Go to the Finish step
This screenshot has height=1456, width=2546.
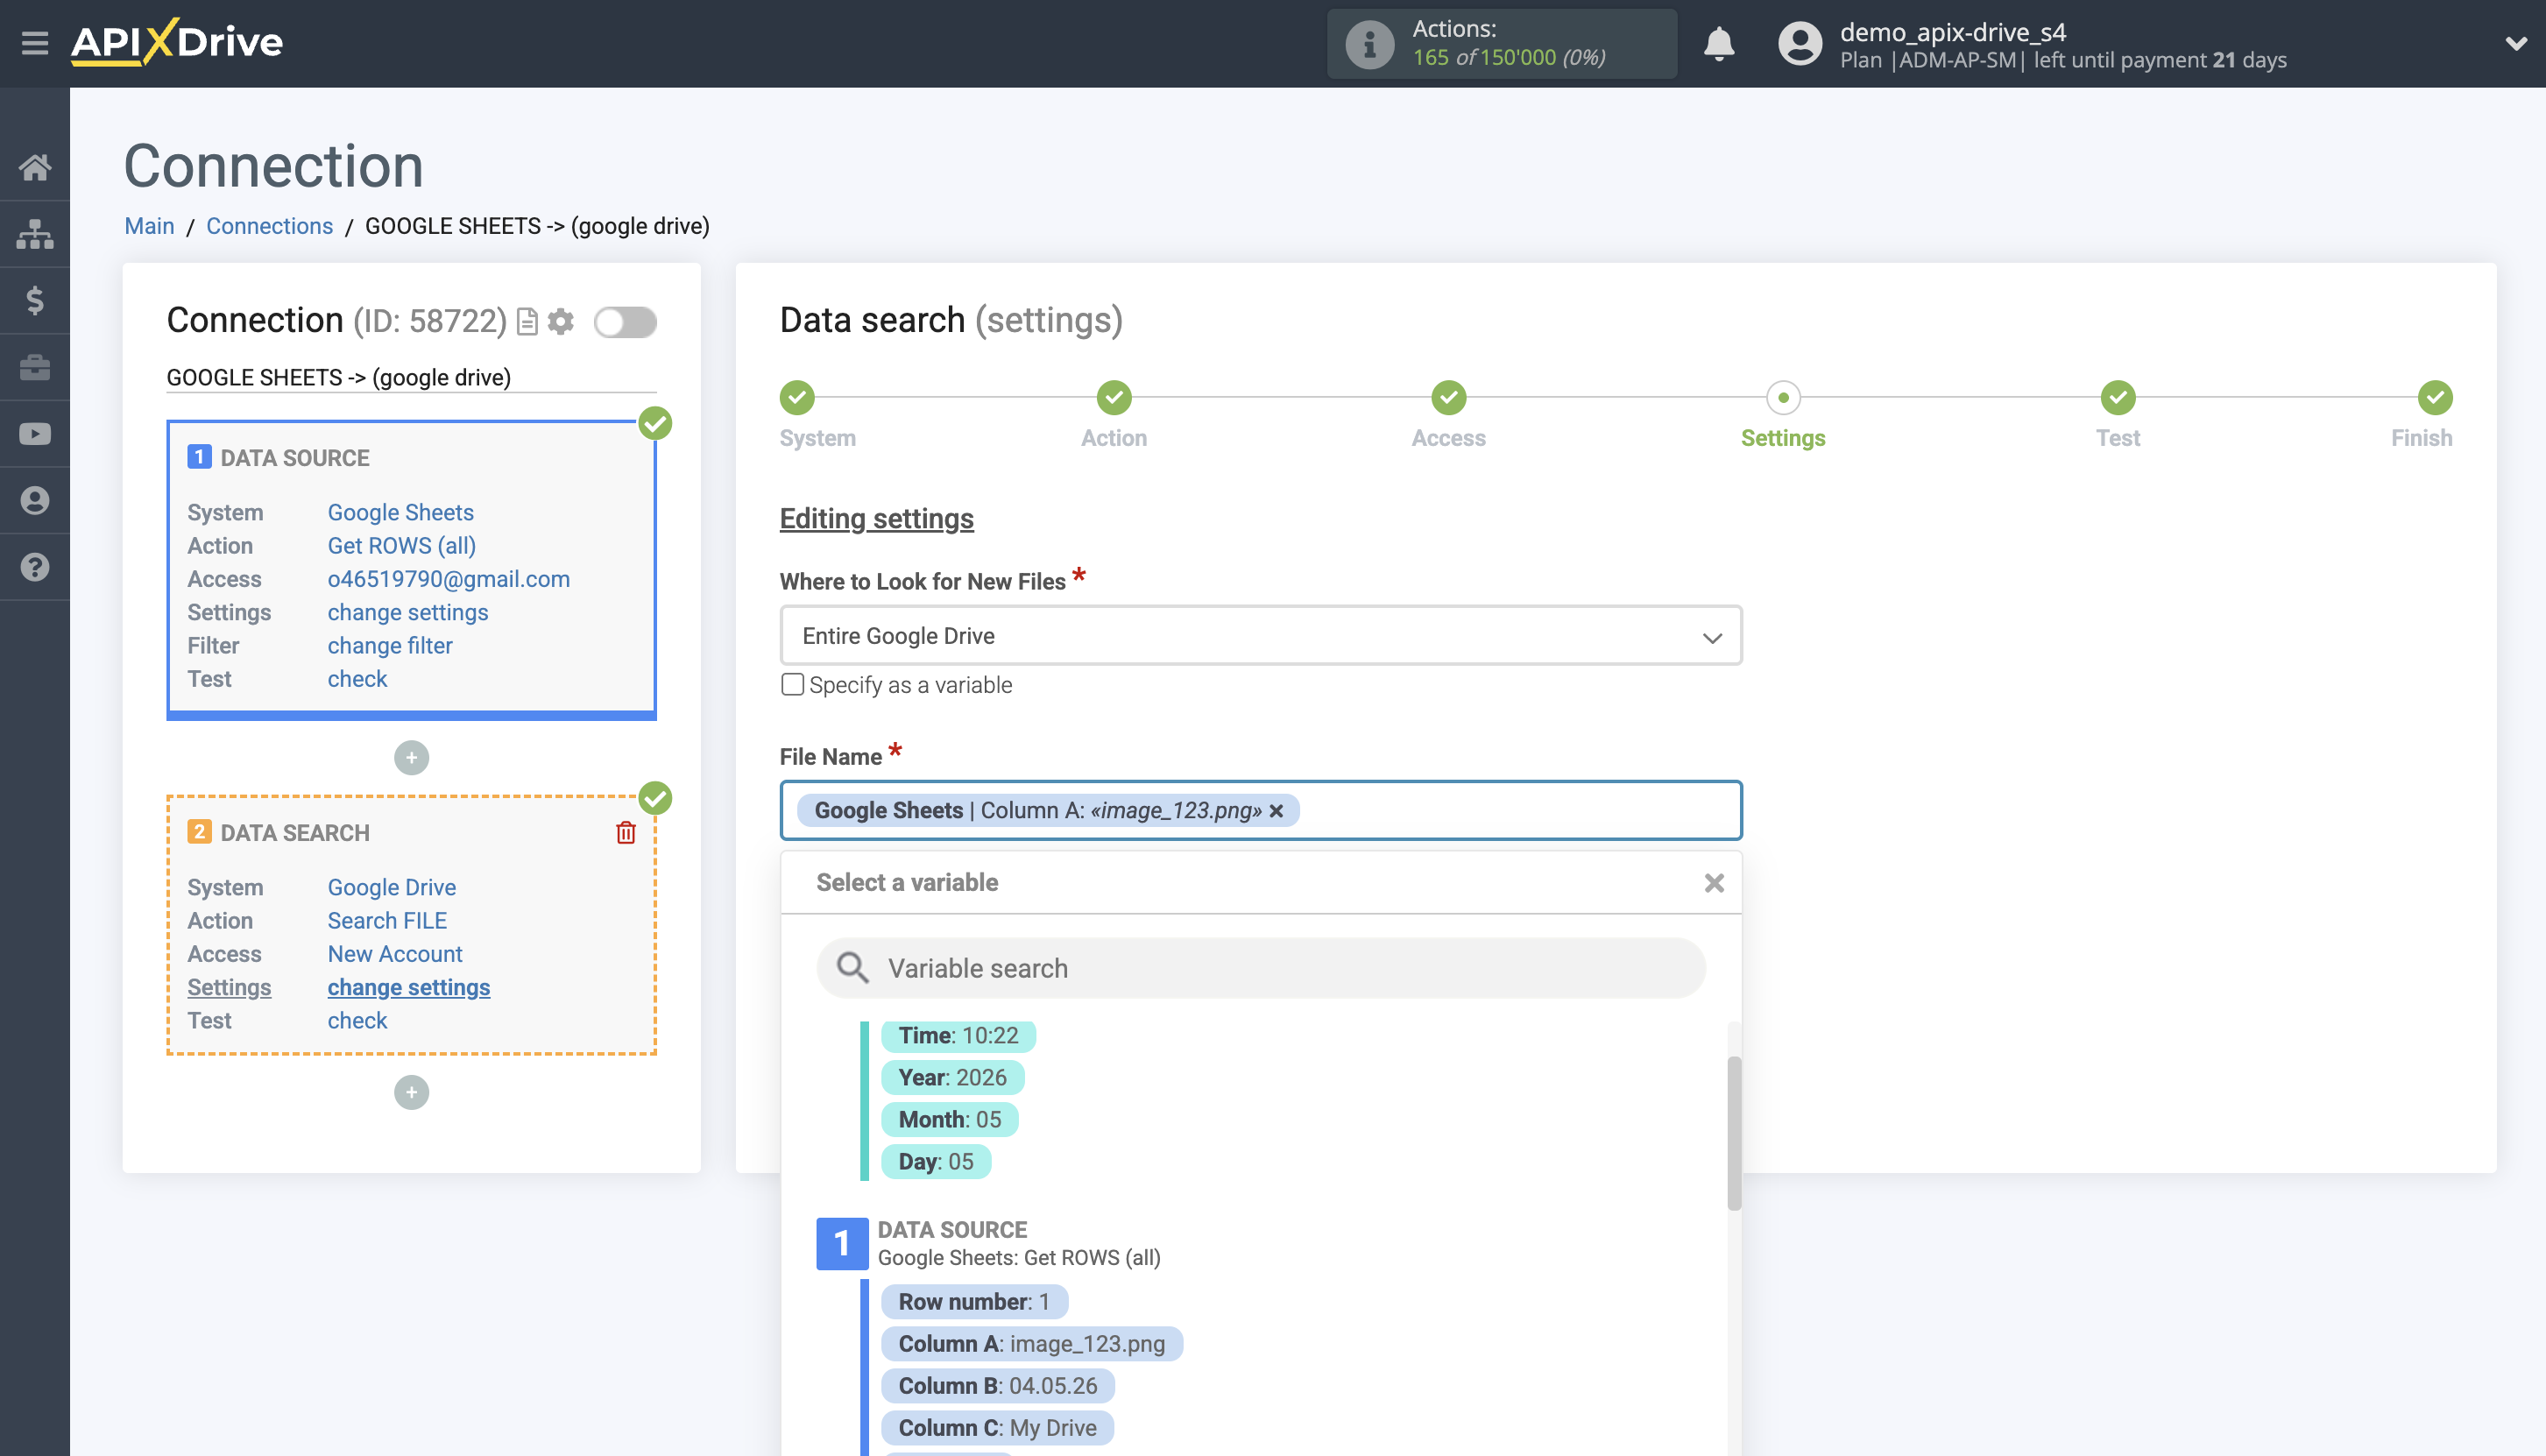pos(2435,398)
